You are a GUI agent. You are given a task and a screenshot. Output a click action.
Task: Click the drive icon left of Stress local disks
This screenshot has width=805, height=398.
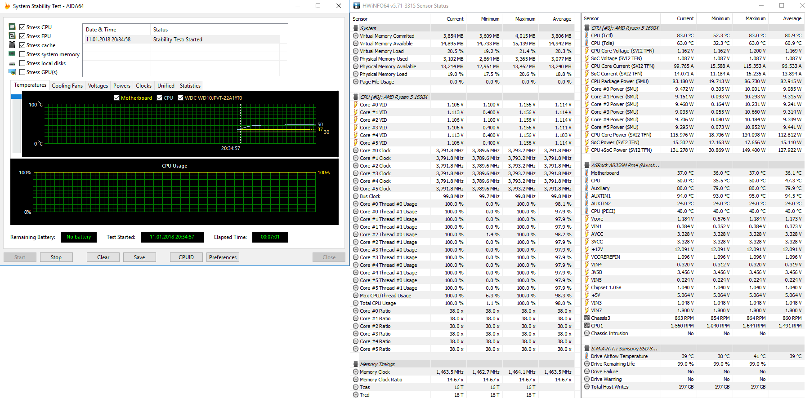(12, 63)
